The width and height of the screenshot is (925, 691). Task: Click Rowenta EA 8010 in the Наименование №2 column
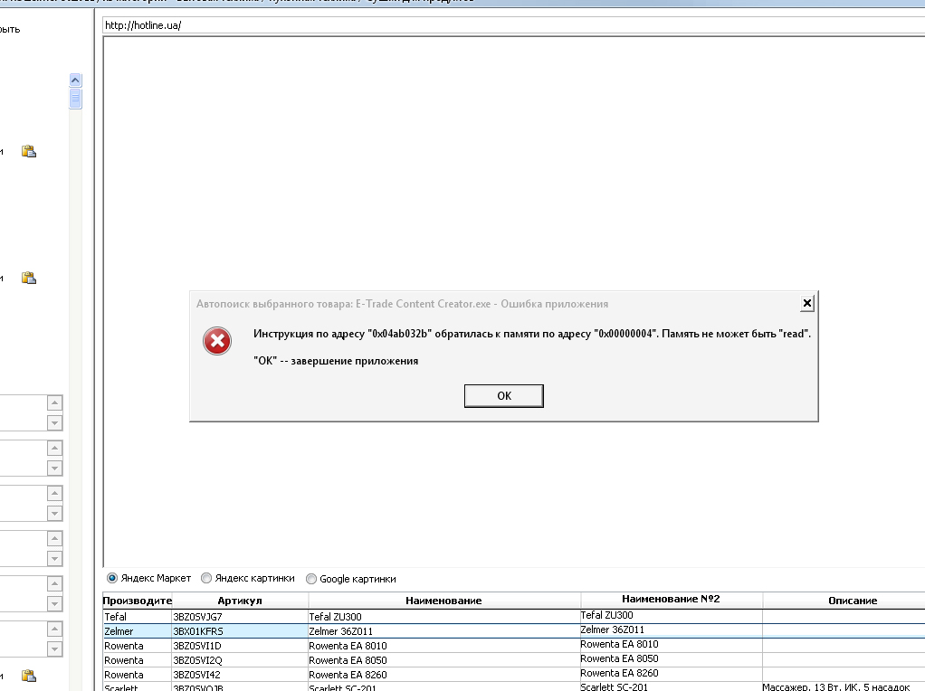672,645
